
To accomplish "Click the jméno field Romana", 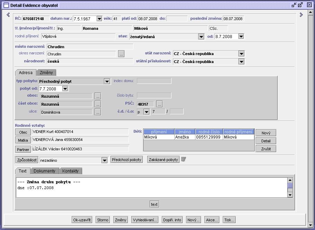I will click(107, 28).
